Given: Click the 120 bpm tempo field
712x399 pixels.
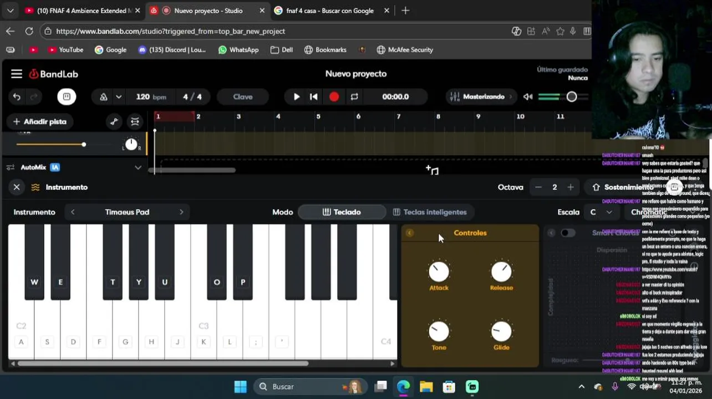Looking at the screenshot, I should 151,96.
